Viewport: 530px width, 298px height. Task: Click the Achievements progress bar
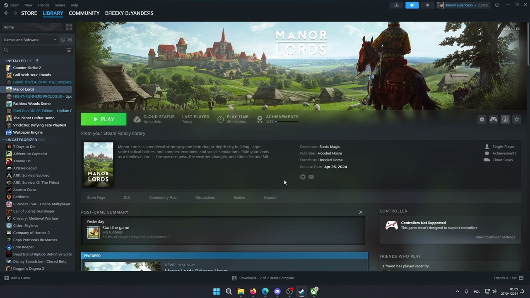click(287, 122)
